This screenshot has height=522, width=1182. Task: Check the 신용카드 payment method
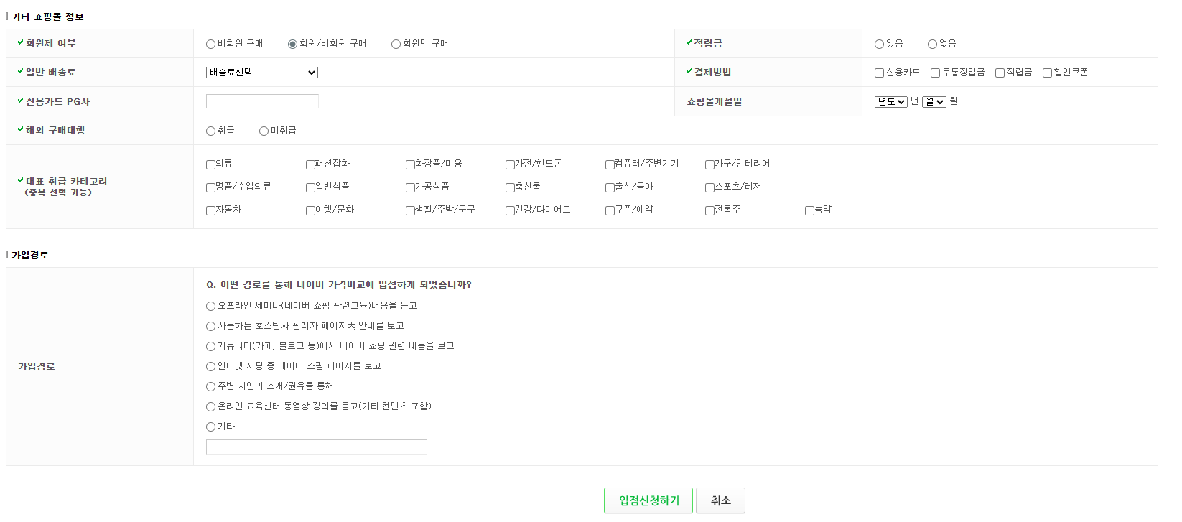tap(879, 73)
